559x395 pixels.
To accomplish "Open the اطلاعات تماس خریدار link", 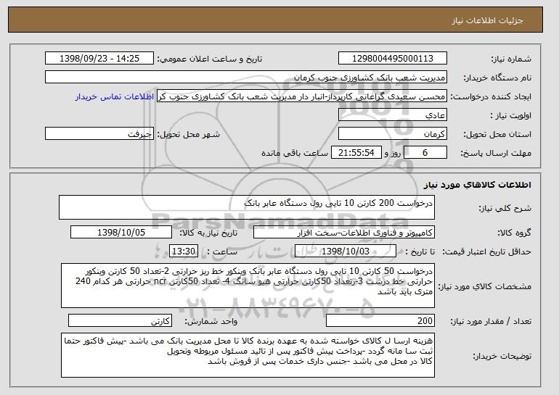I will tap(115, 97).
